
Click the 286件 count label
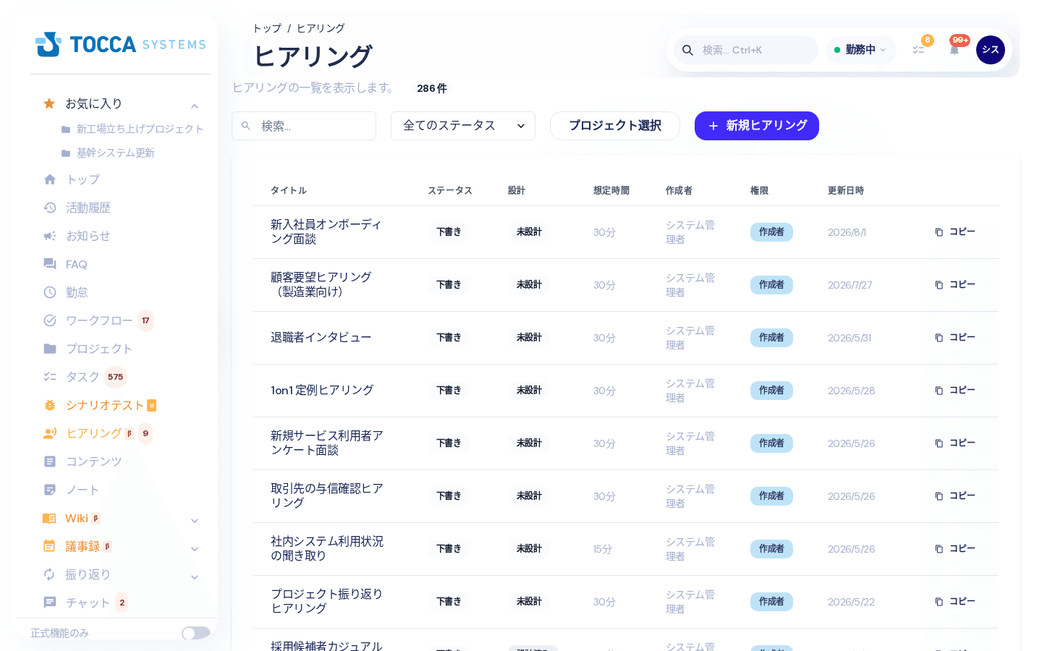coord(432,88)
